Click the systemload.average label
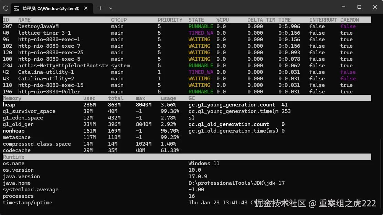The image size is (383, 215). 31,190
